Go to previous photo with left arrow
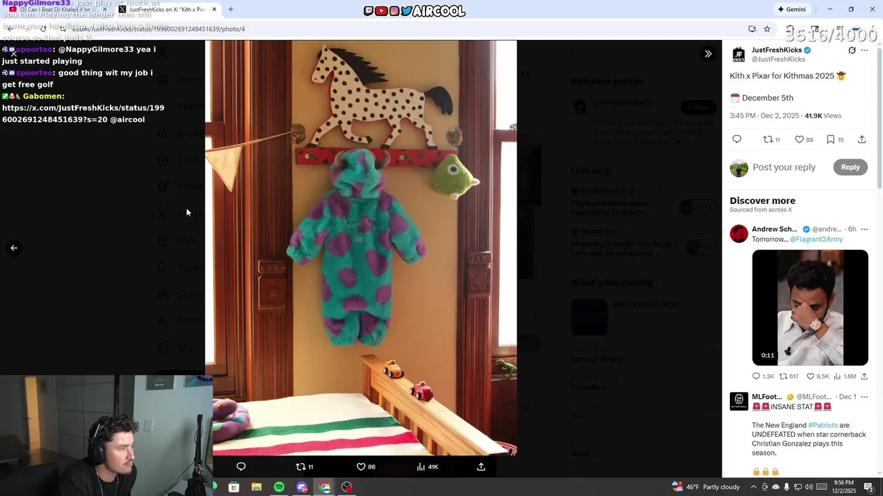The image size is (883, 496). click(14, 248)
